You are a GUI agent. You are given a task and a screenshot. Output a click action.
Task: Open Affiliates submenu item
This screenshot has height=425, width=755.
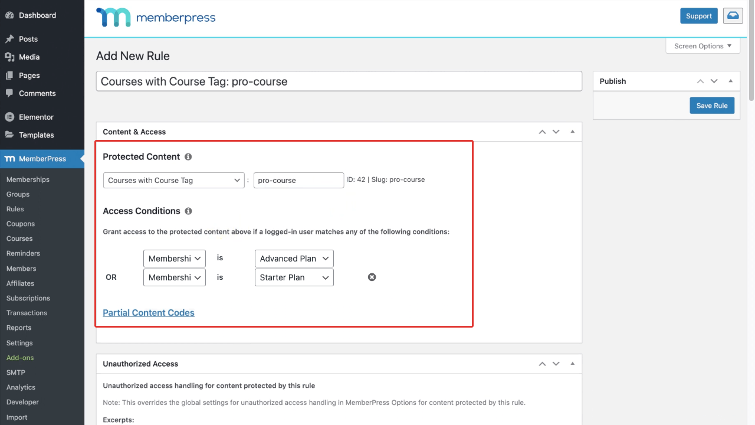coord(20,283)
